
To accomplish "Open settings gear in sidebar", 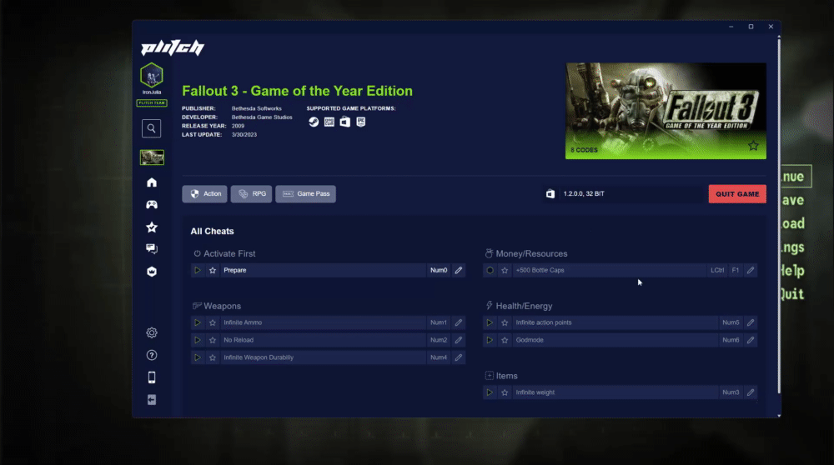I will [152, 332].
